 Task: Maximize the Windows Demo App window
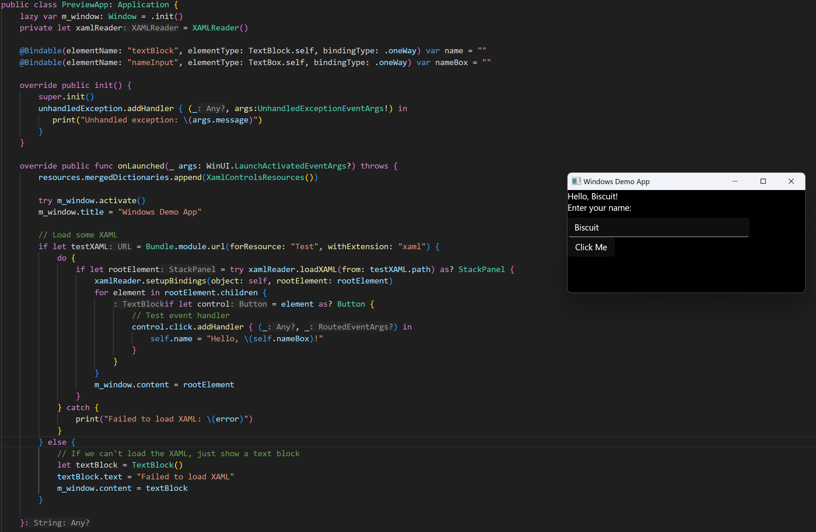pos(763,181)
